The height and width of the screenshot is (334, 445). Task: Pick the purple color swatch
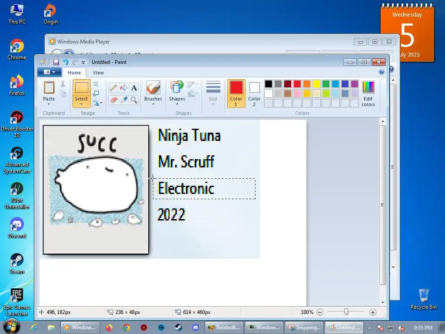[x=355, y=84]
